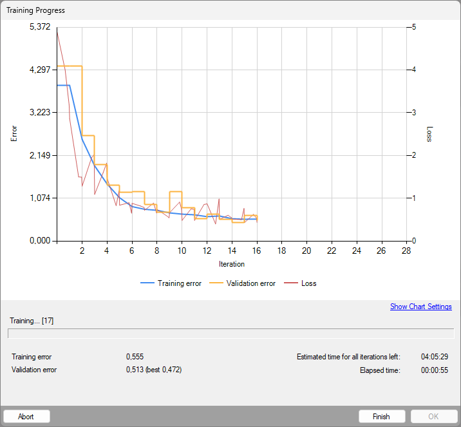Click the blue Training error legend line
The height and width of the screenshot is (427, 461).
tap(147, 283)
